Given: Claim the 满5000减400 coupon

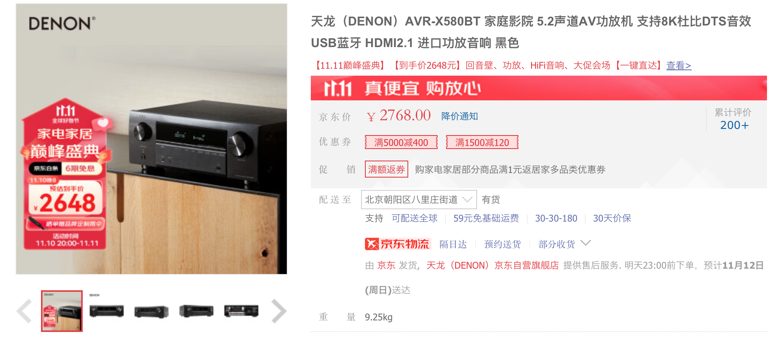Looking at the screenshot, I should (x=401, y=142).
